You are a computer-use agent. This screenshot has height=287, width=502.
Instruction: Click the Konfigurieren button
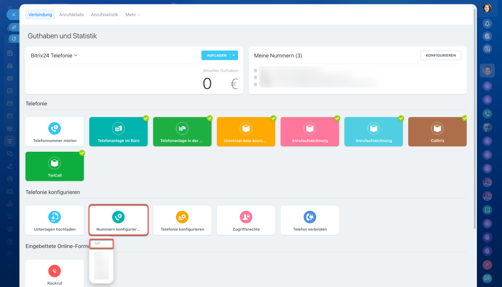[x=440, y=55]
